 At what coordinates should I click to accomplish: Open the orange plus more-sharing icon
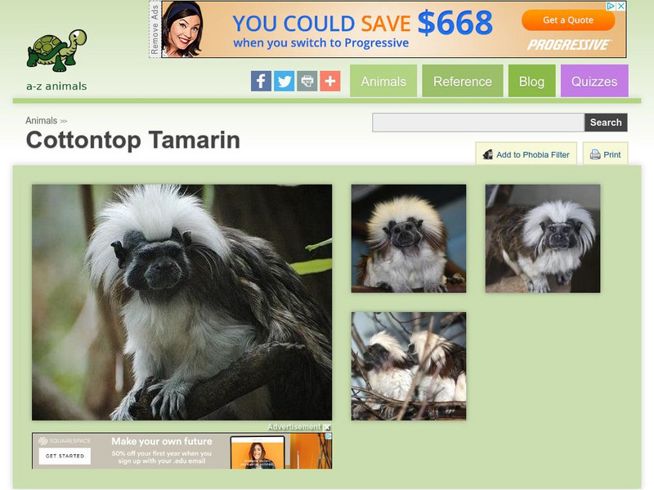(x=330, y=81)
